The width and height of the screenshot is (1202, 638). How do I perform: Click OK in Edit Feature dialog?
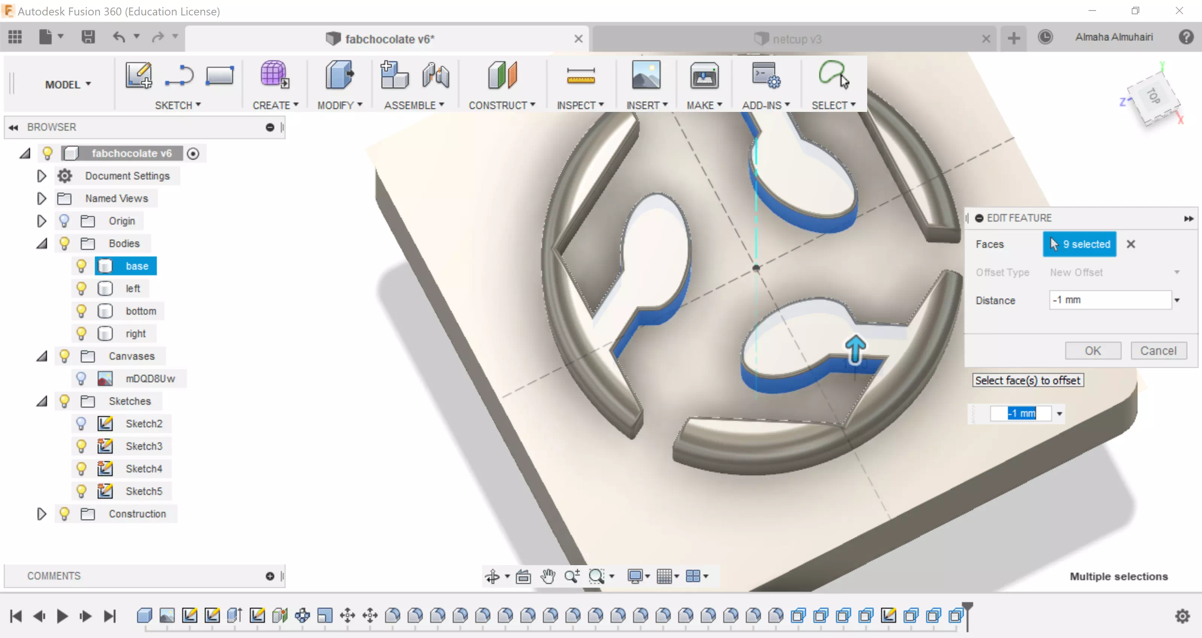tap(1092, 351)
